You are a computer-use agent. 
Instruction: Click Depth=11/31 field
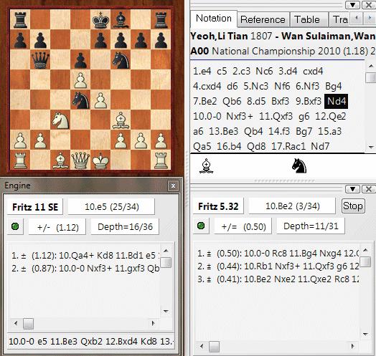click(311, 226)
